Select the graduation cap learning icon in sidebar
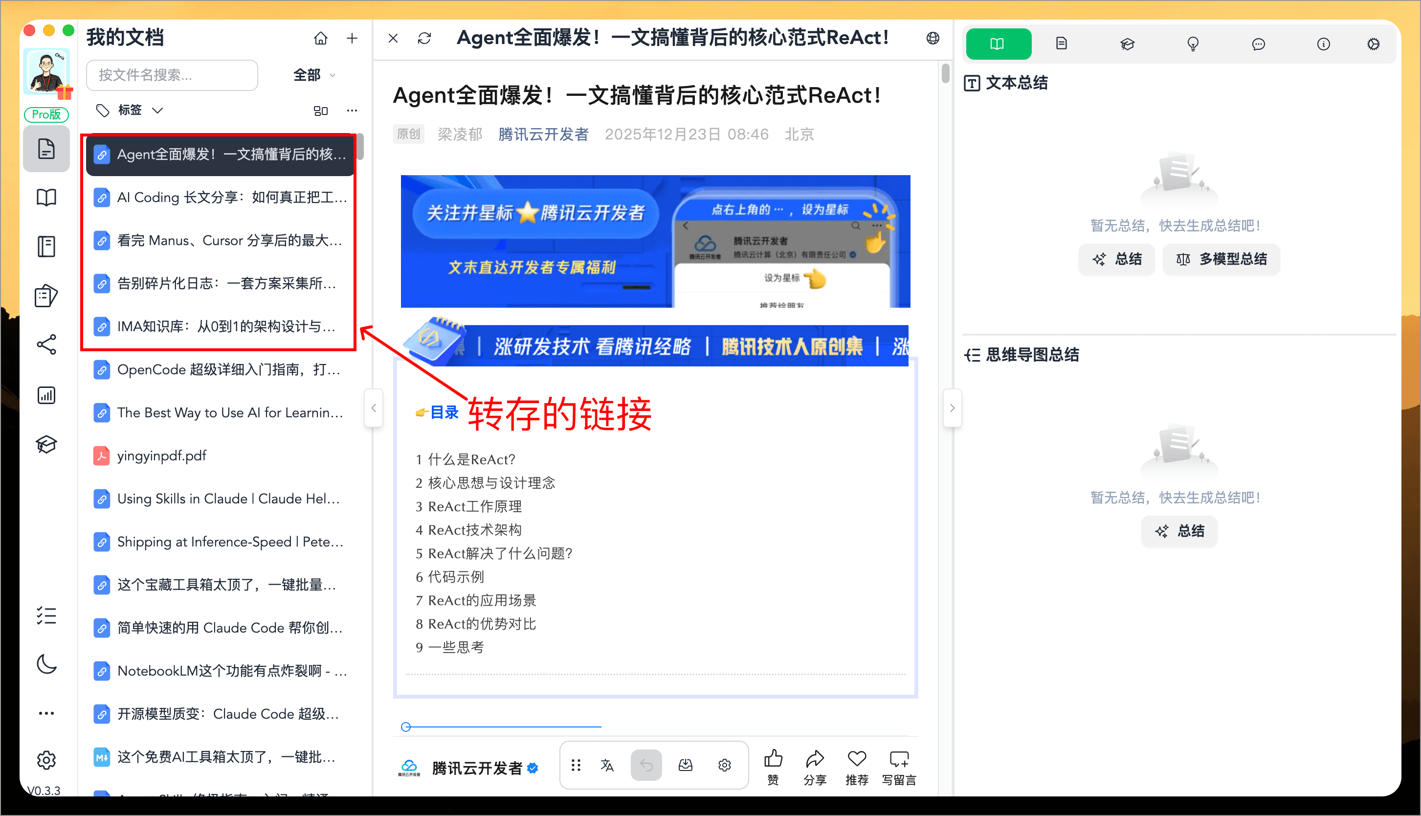1421x816 pixels. [46, 444]
